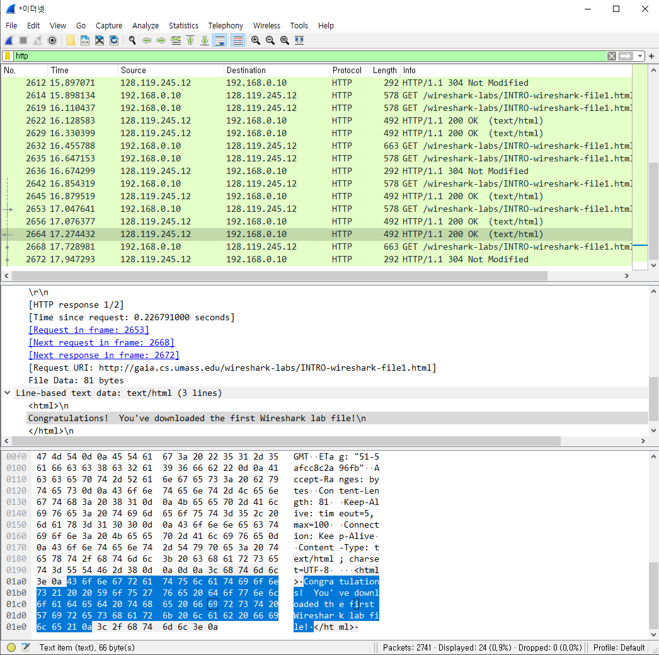Select packet 2612 in the list
The image size is (659, 655).
(x=316, y=83)
